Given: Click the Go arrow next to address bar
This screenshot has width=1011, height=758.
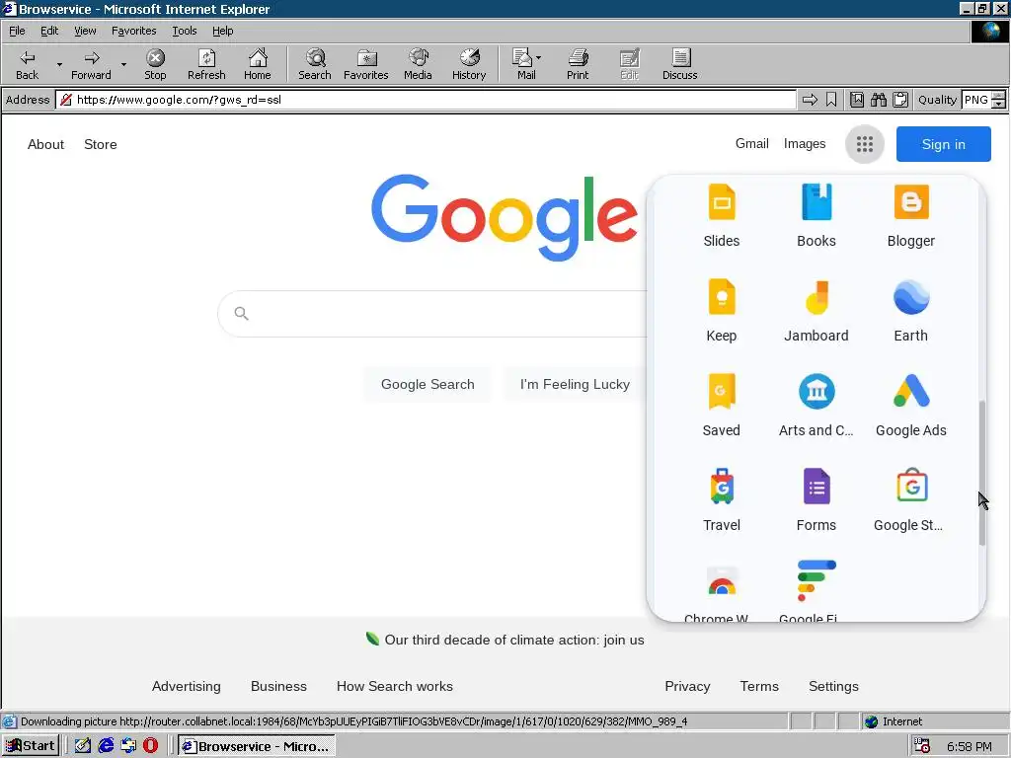Looking at the screenshot, I should coord(810,100).
